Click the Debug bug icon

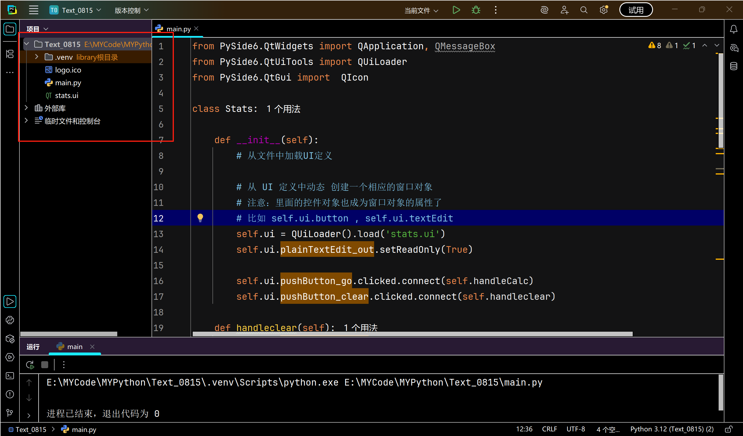(476, 10)
